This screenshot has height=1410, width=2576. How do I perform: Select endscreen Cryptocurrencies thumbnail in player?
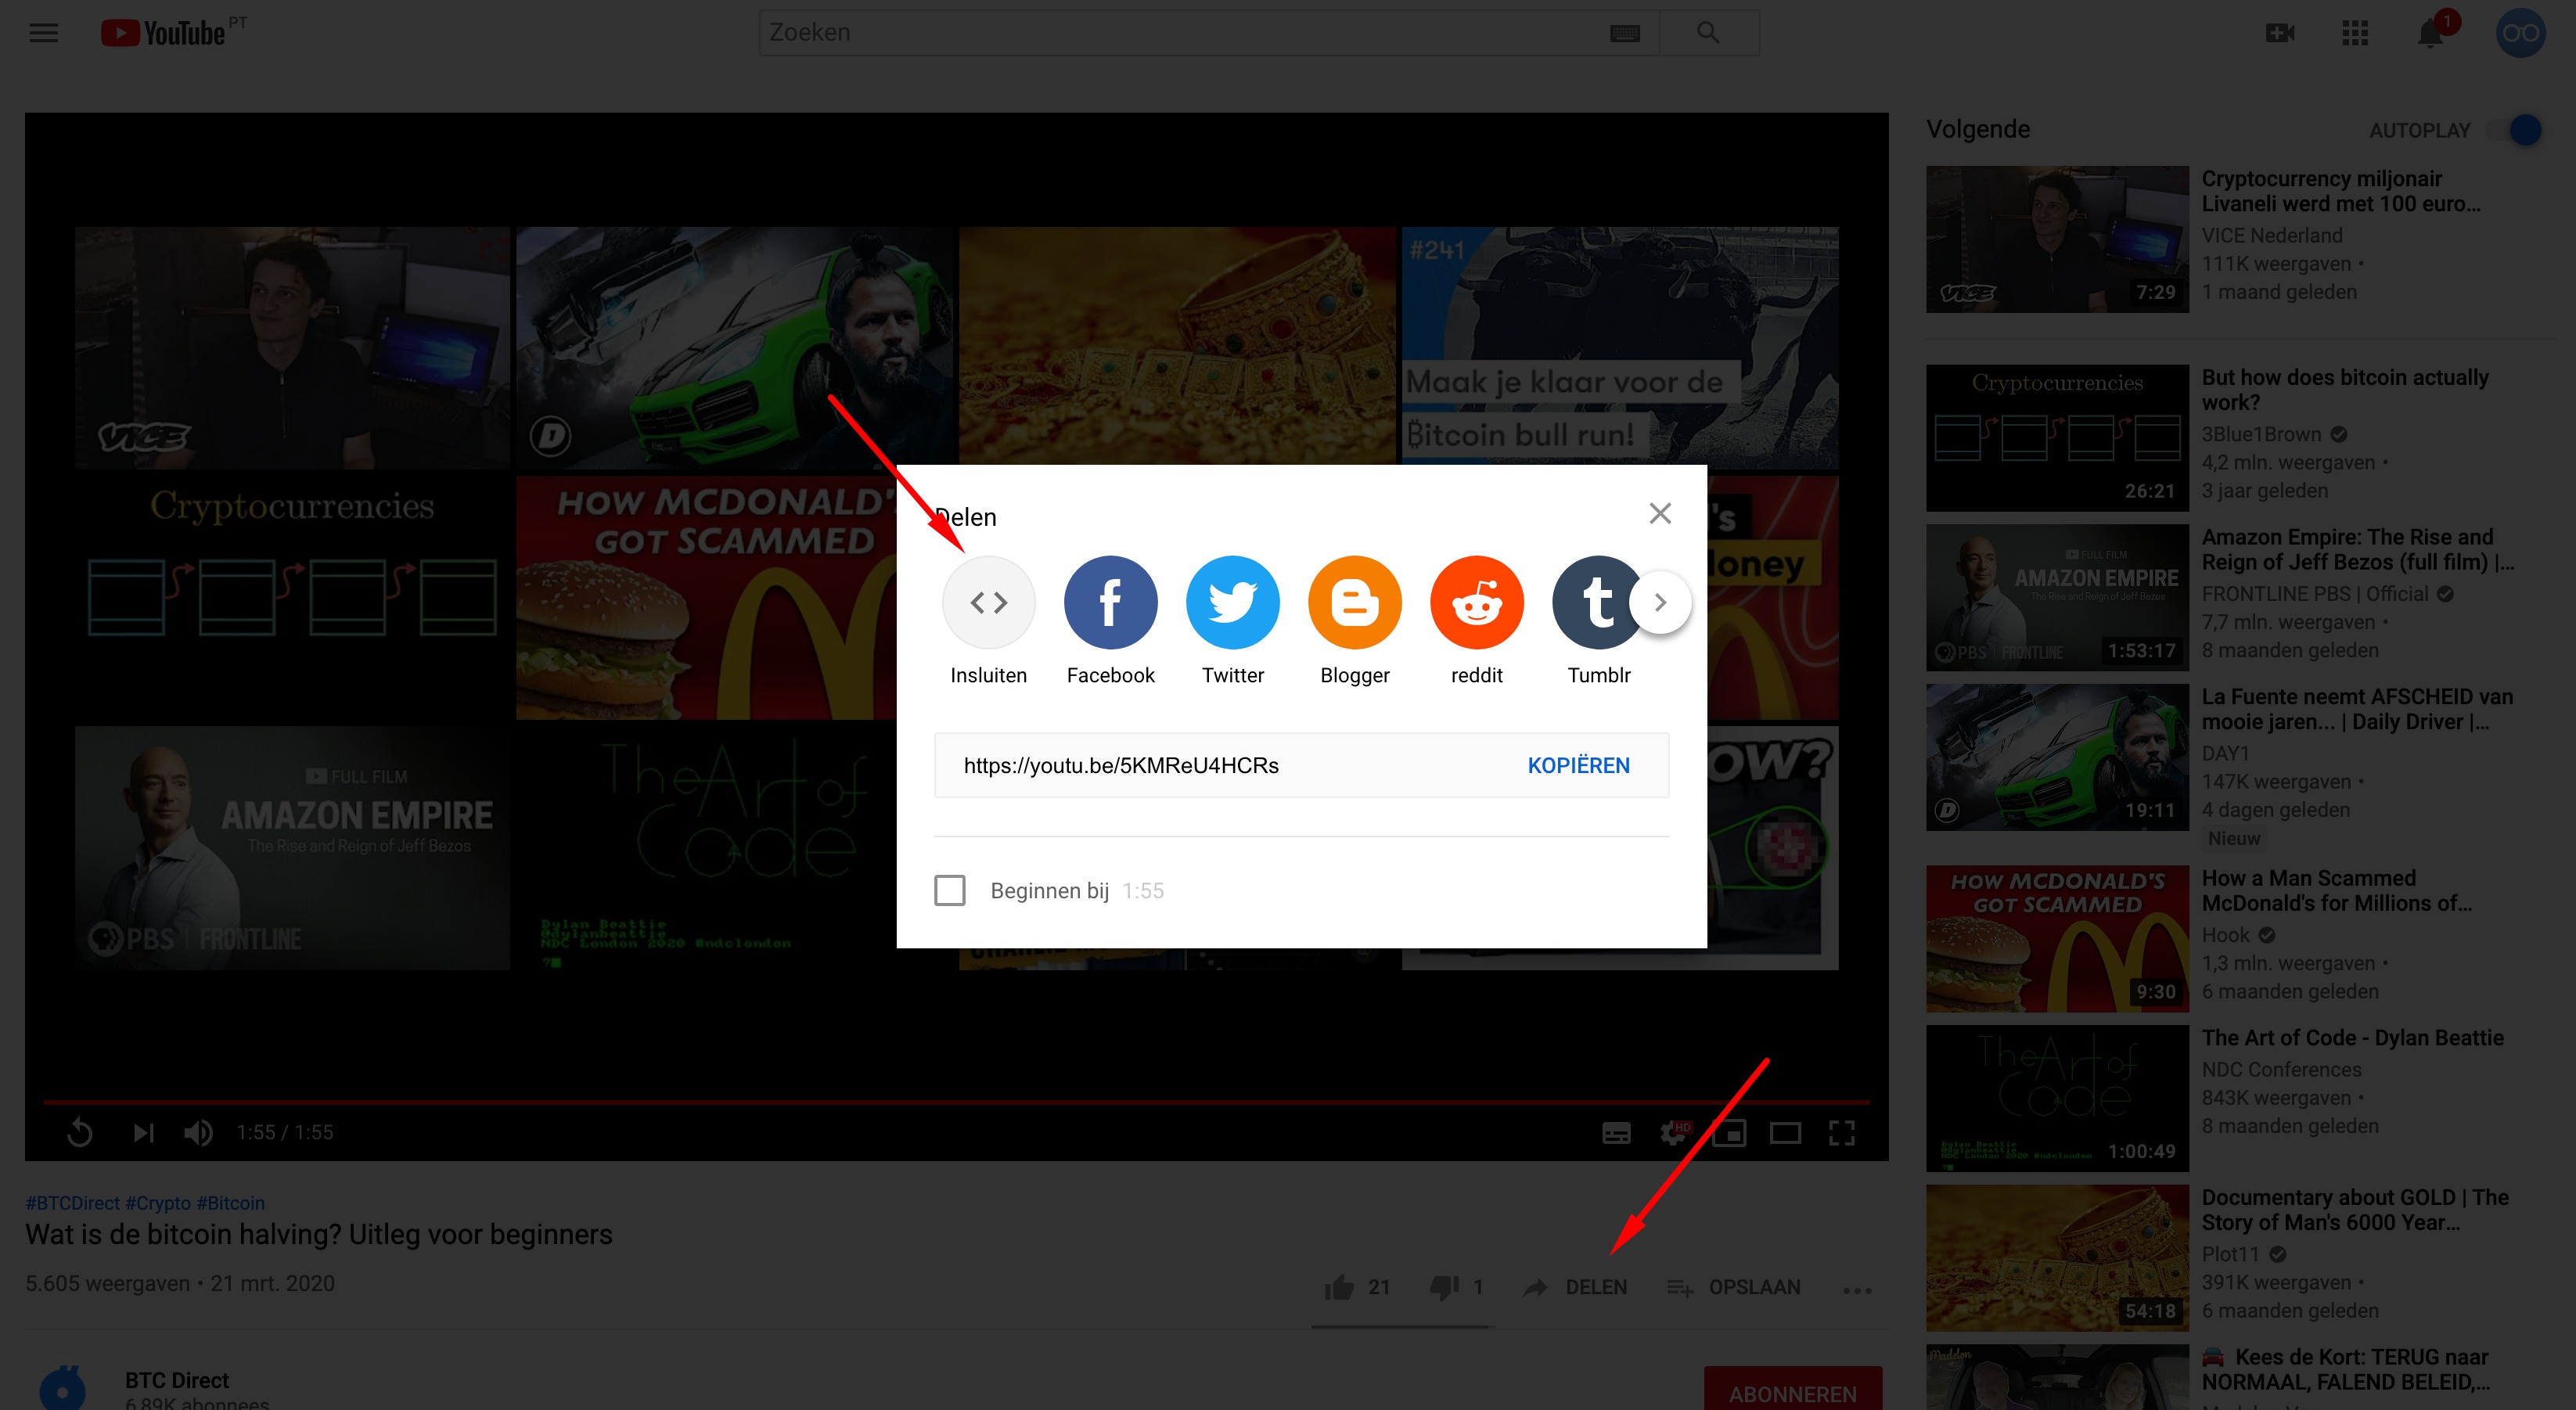click(292, 597)
